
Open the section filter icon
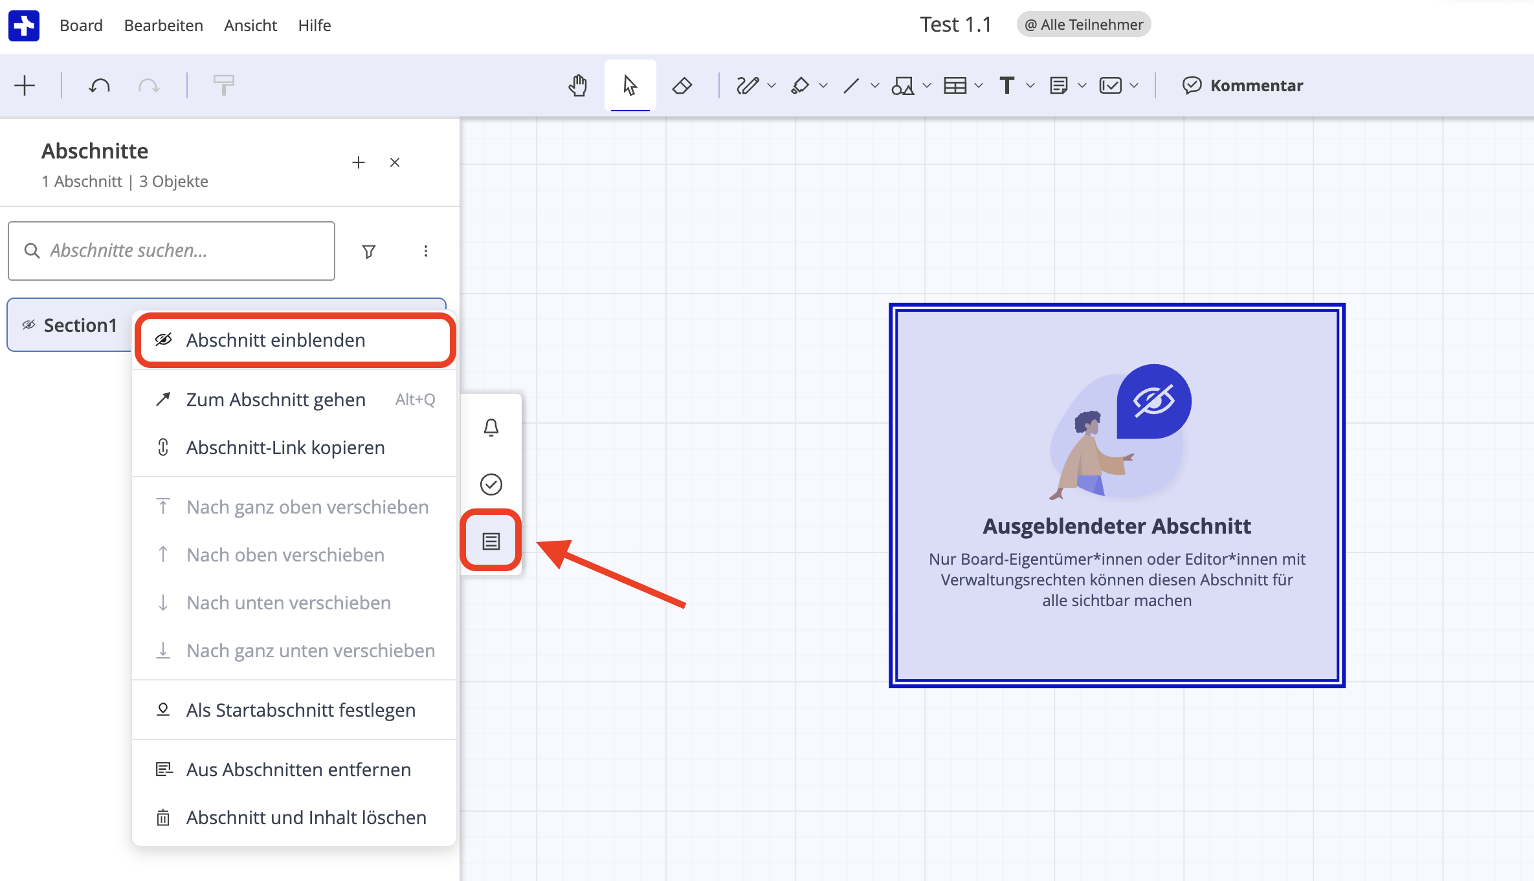click(x=369, y=251)
